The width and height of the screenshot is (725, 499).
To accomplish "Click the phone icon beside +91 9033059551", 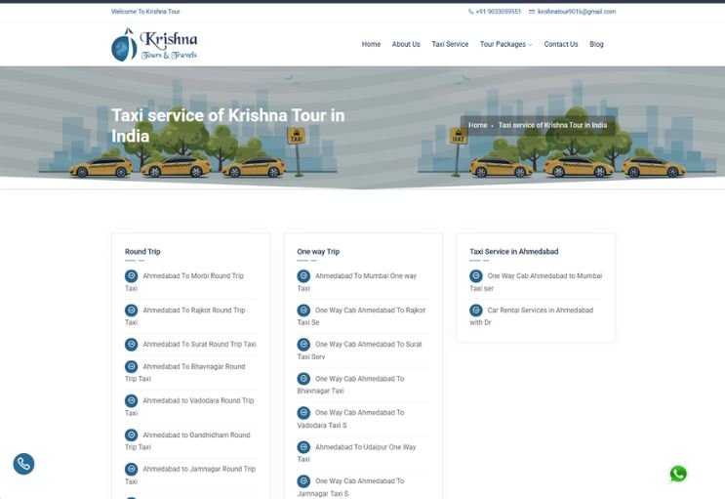I will [470, 12].
